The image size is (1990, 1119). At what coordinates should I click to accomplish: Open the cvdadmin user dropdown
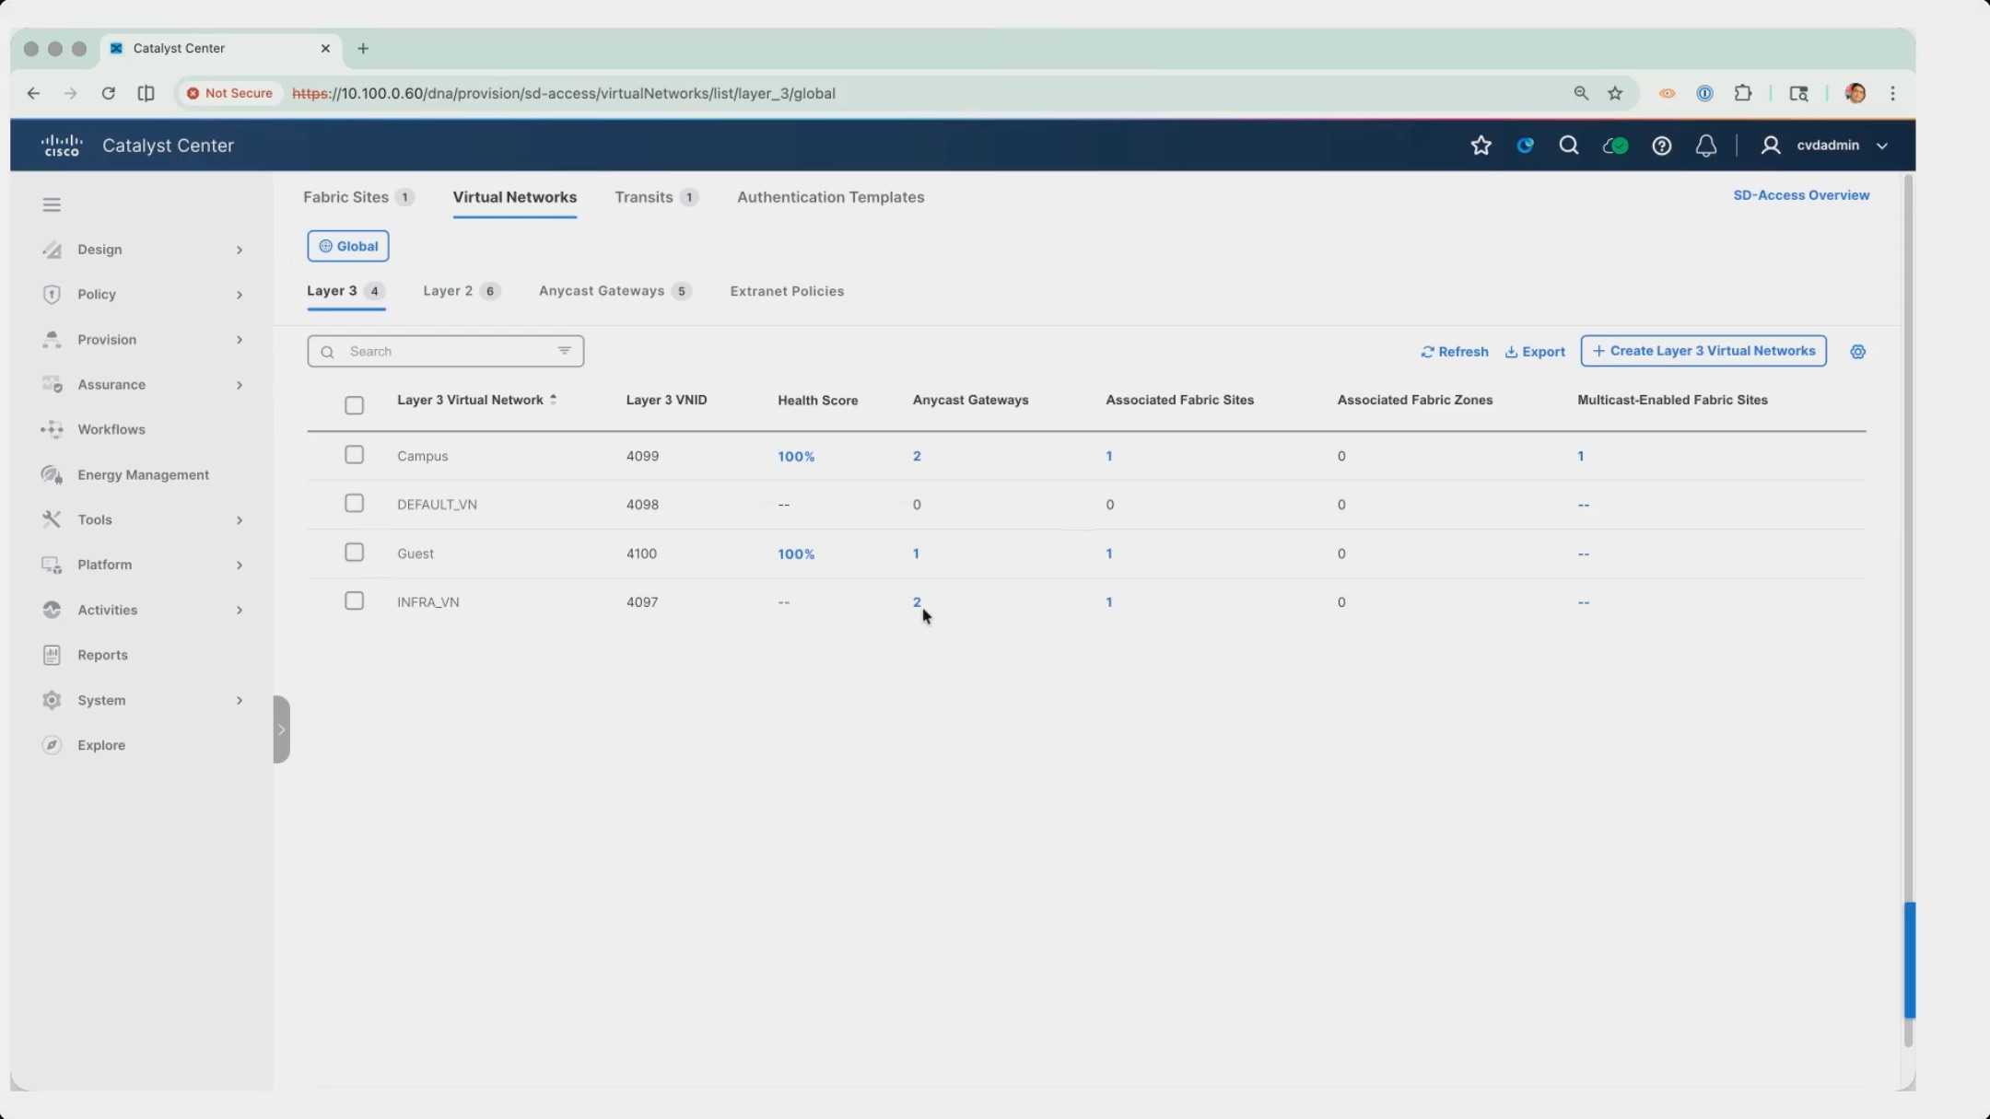click(x=1825, y=146)
